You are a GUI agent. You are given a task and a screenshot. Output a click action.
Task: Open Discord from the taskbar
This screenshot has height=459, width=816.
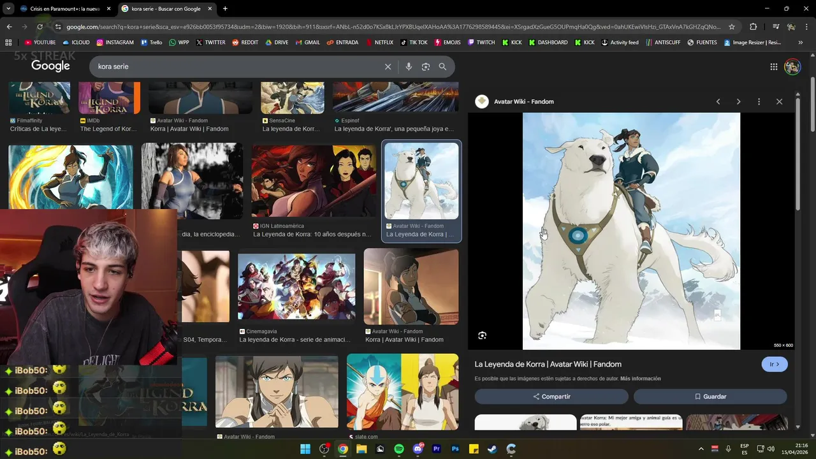(418, 449)
